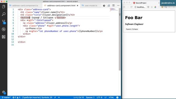
Task: Click the shield extension icon in the browser
Action: pos(148,7)
